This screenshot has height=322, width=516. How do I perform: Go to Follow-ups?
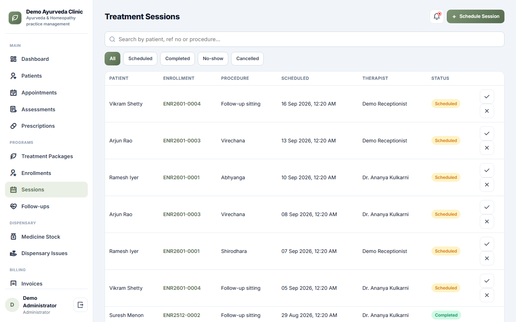[x=46, y=206]
